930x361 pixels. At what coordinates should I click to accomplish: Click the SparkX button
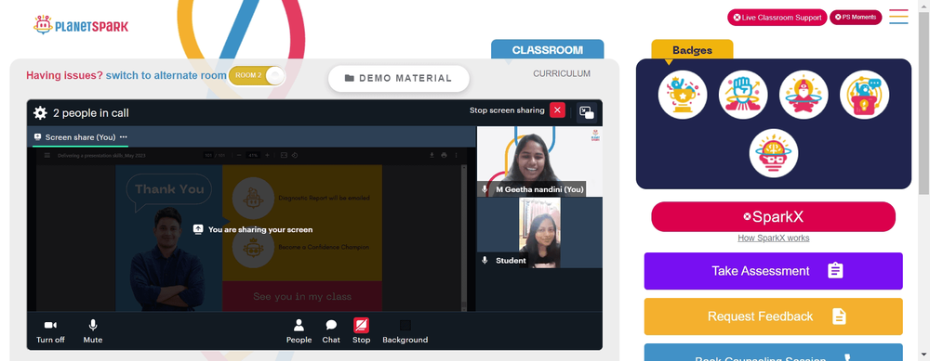tap(774, 216)
